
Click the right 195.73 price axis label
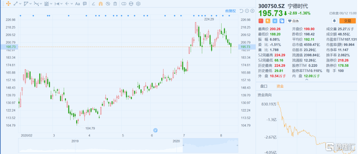pyautogui.click(x=247, y=47)
